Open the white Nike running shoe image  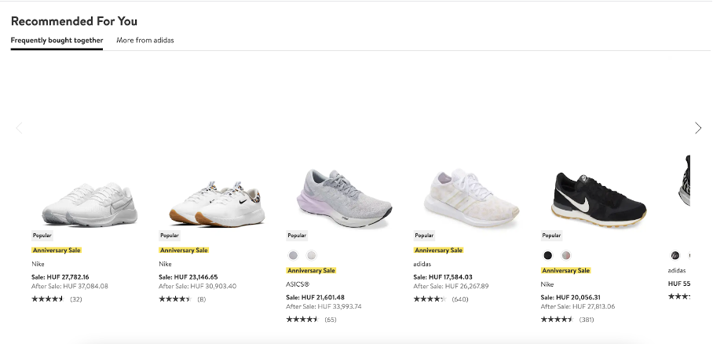[x=90, y=203]
